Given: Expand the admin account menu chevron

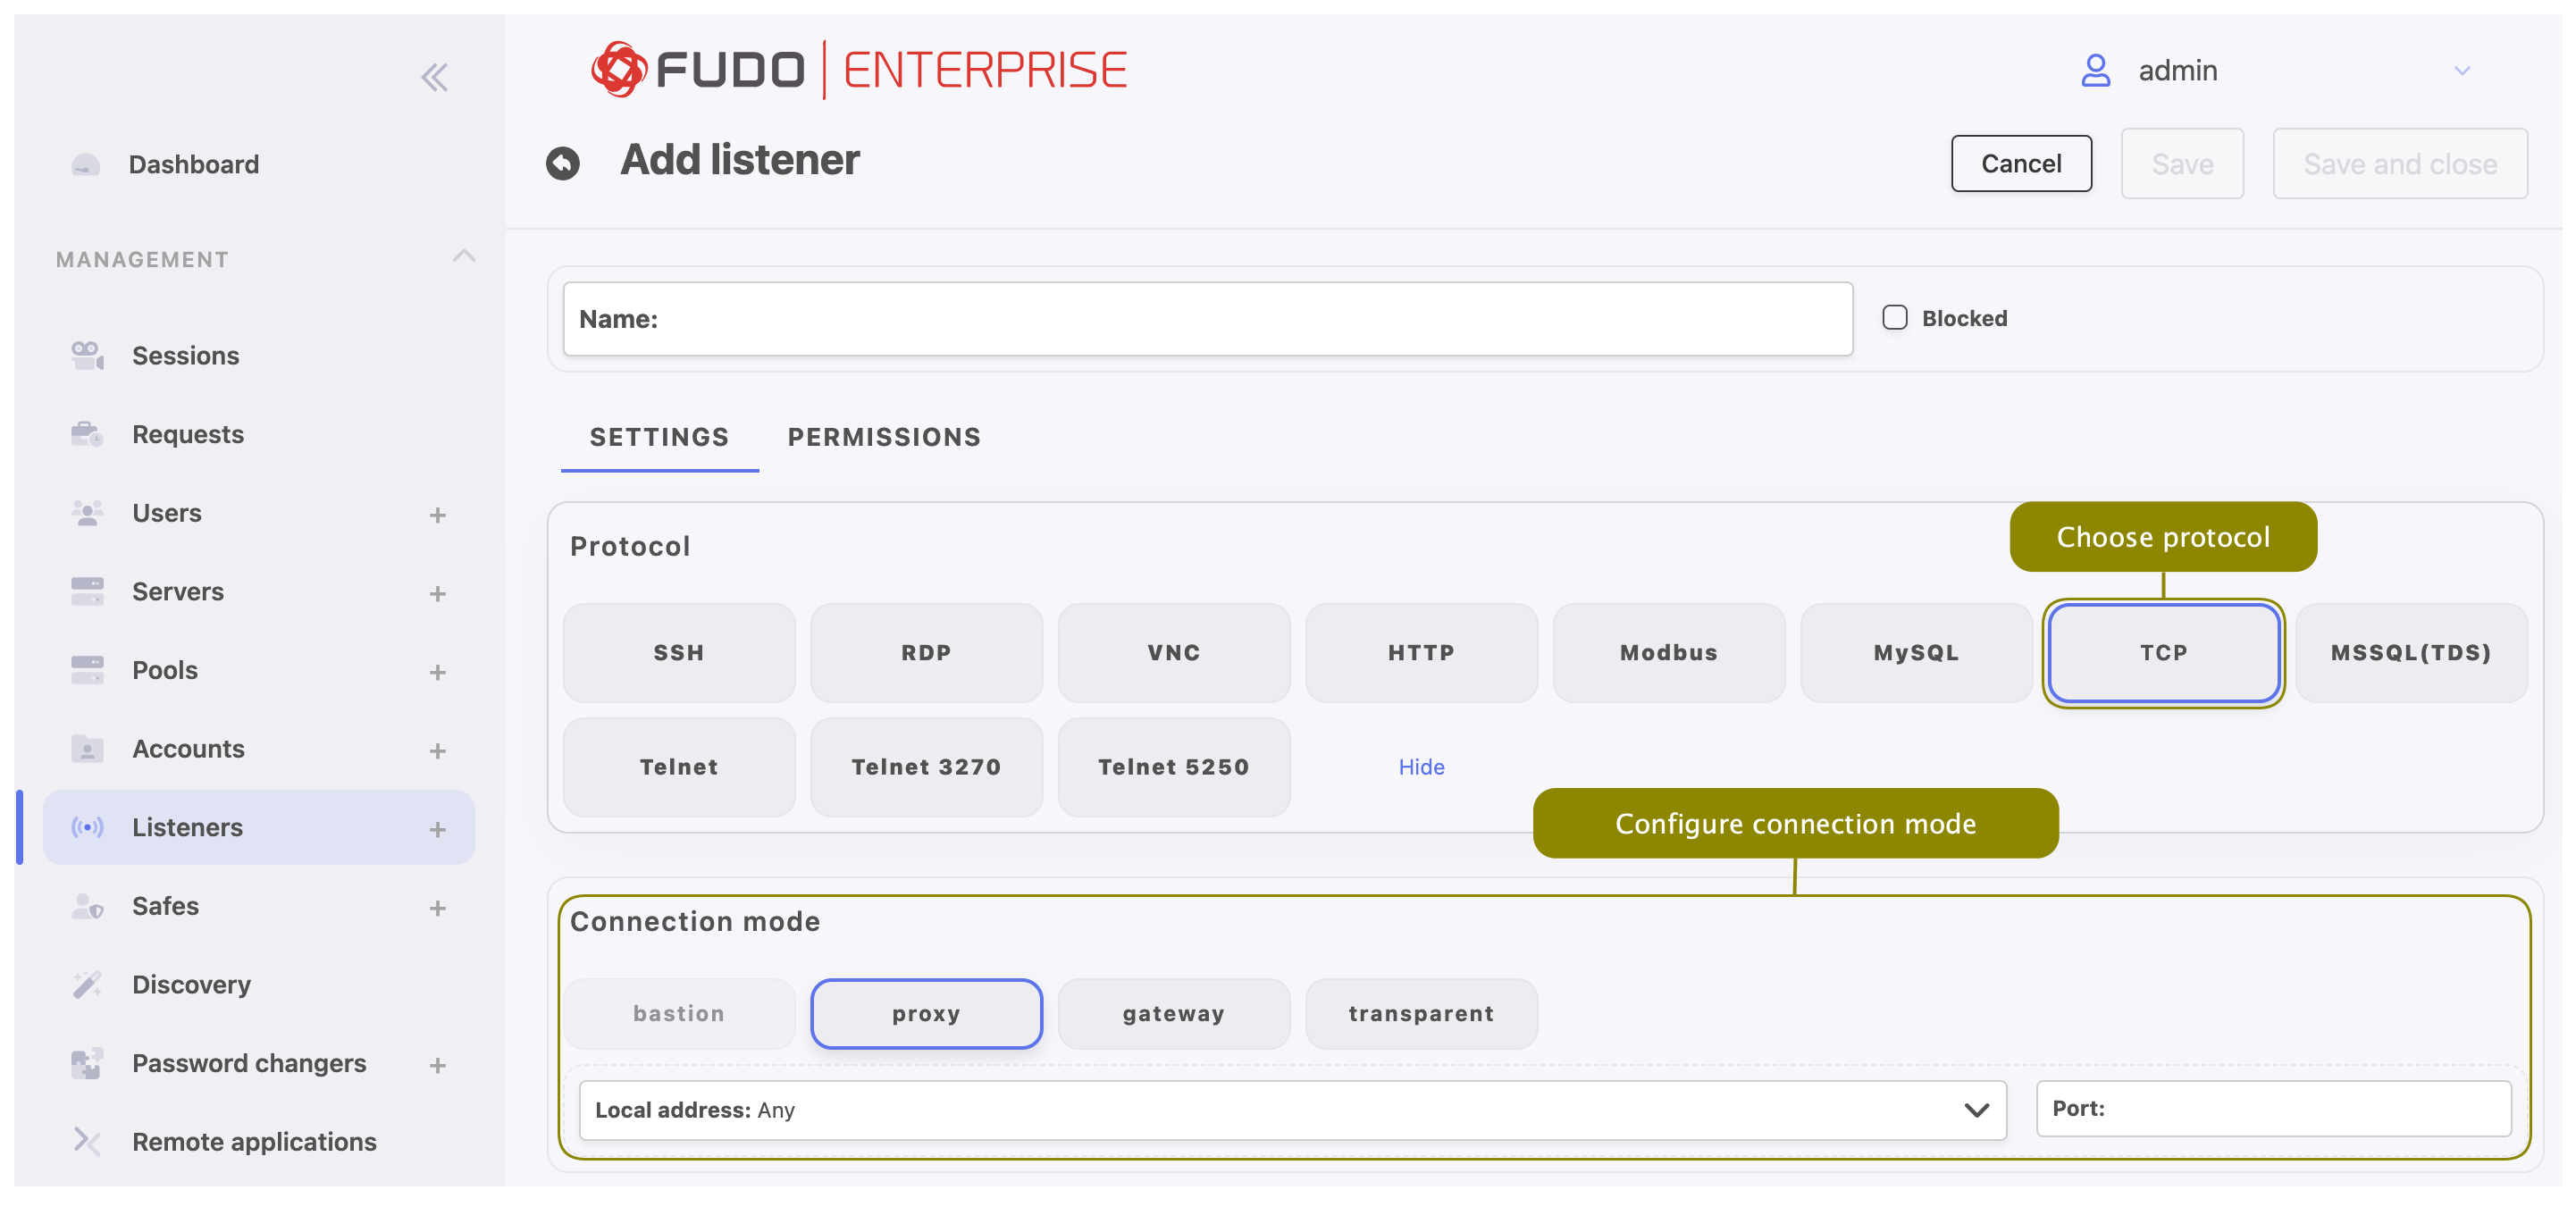Looking at the screenshot, I should point(2461,70).
